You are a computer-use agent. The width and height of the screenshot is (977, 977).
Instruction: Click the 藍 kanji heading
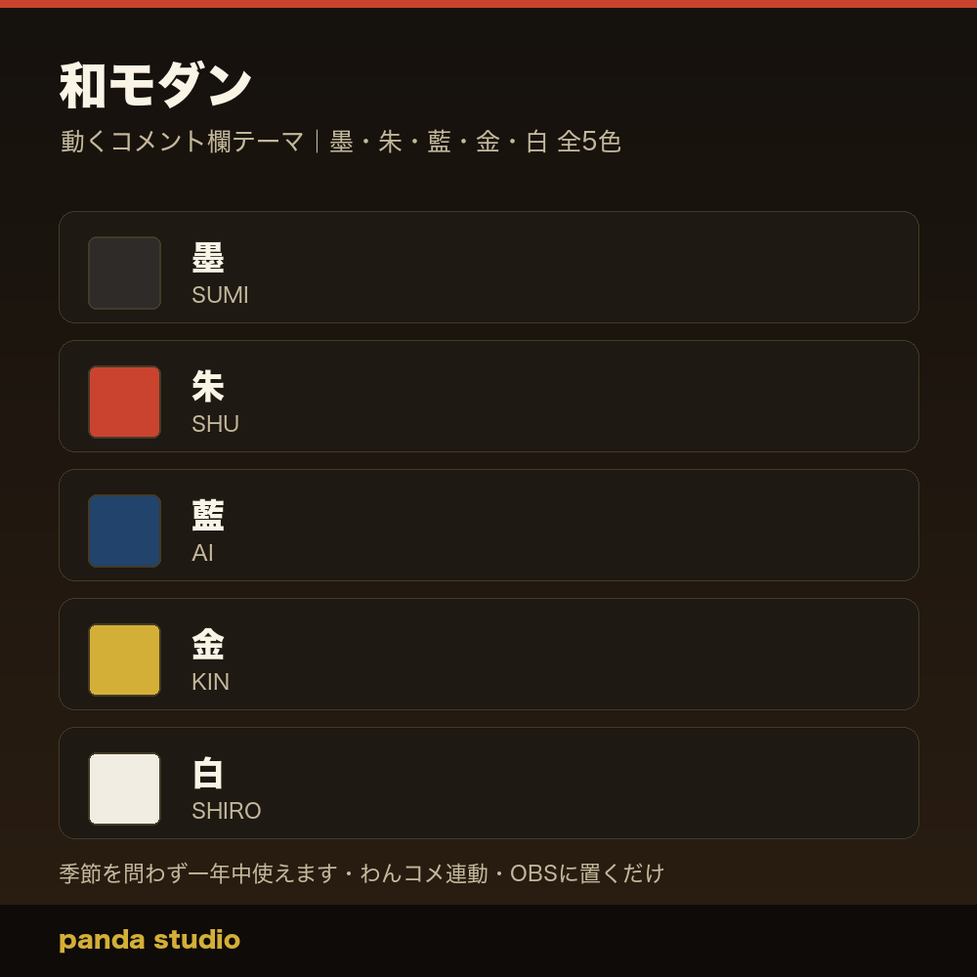pos(208,515)
